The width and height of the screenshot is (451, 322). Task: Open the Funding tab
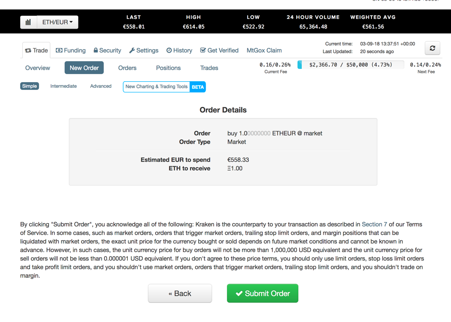71,50
